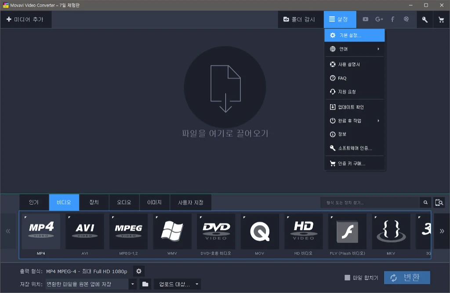Open 사용 설명서 from the menu
The height and width of the screenshot is (293, 450).
(355, 64)
